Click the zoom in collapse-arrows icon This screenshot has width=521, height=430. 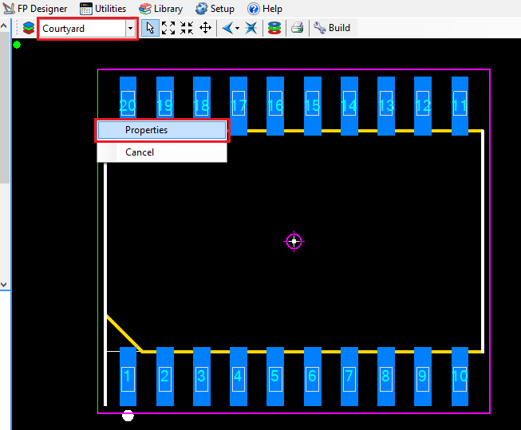pyautogui.click(x=187, y=28)
